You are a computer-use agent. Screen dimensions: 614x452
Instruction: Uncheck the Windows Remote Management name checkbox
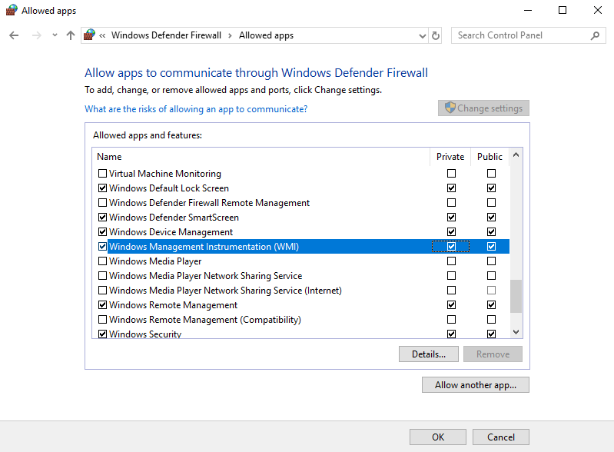point(103,304)
